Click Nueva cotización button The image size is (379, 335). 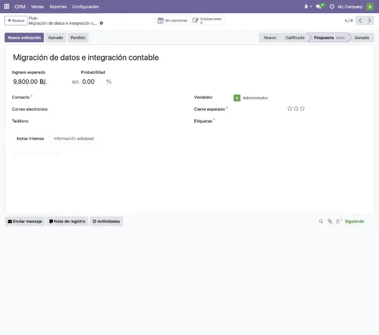pyautogui.click(x=24, y=38)
